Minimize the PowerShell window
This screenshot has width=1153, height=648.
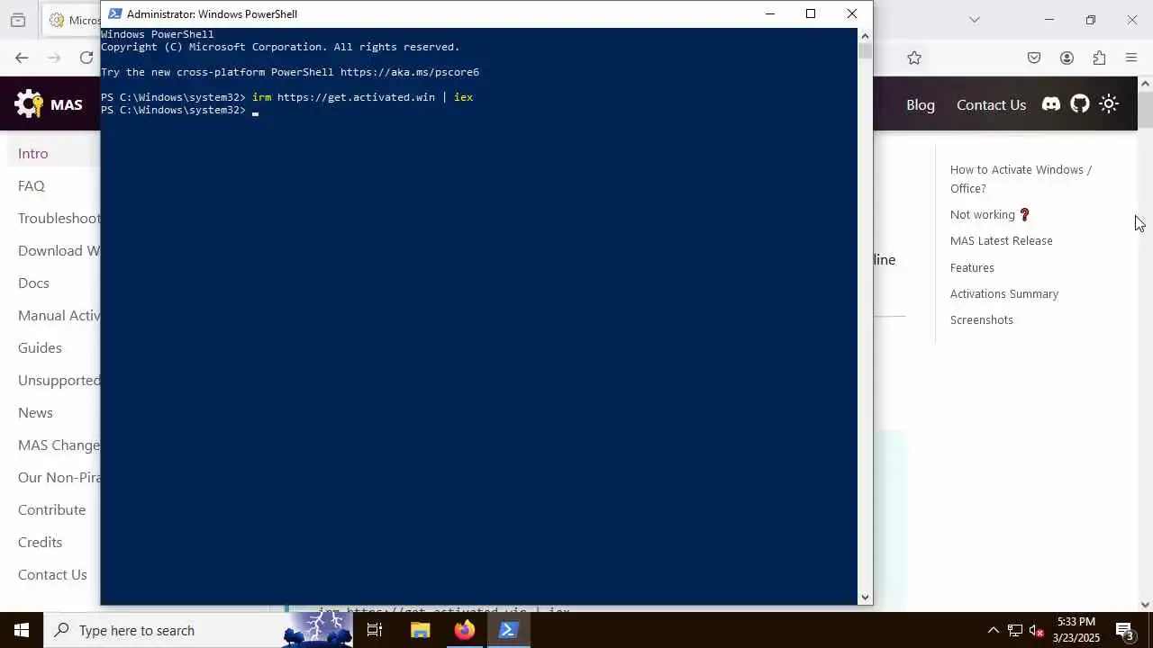click(770, 13)
